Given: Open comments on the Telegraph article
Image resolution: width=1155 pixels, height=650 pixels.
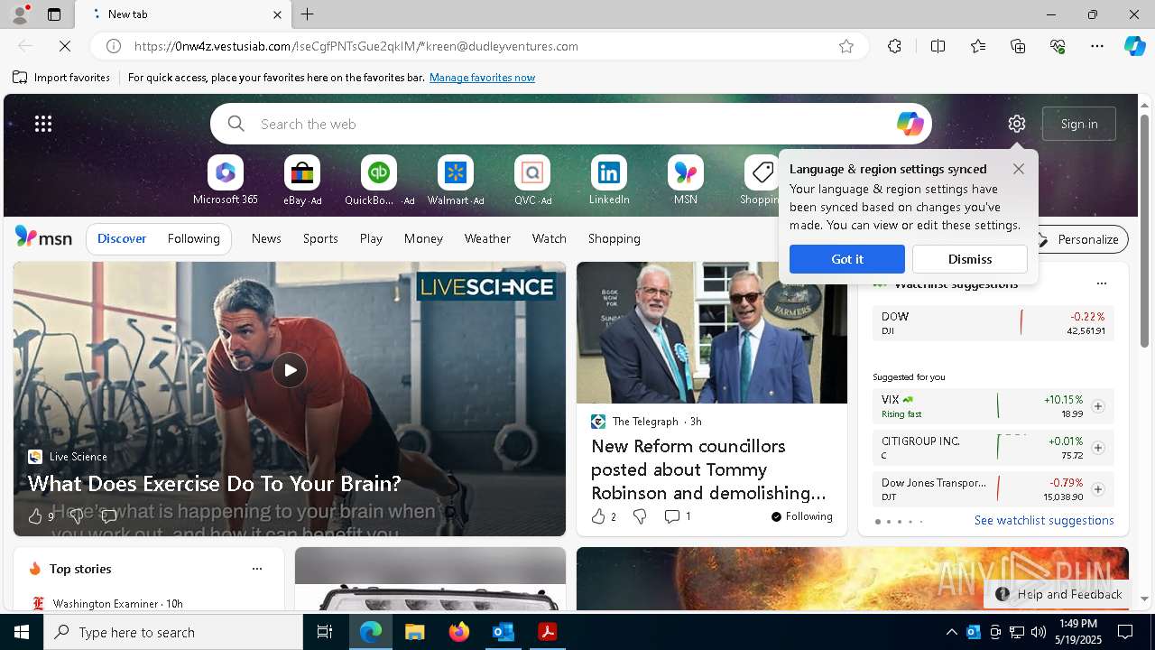Looking at the screenshot, I should click(677, 516).
